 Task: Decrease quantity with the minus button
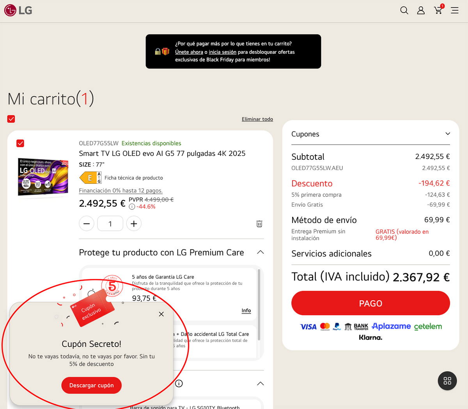[x=87, y=224]
